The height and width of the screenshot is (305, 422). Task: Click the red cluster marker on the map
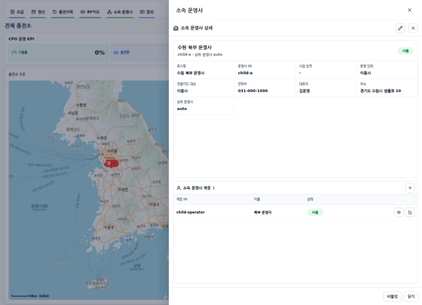[x=111, y=163]
